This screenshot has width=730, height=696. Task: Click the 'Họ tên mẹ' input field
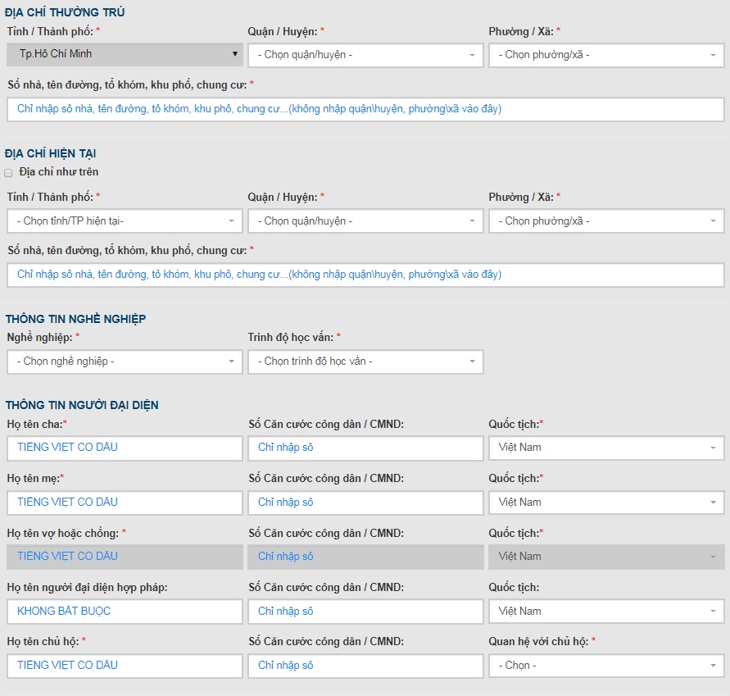[x=125, y=503]
